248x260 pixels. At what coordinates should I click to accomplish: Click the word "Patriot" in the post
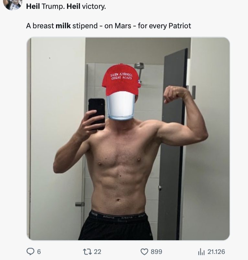tap(180, 26)
